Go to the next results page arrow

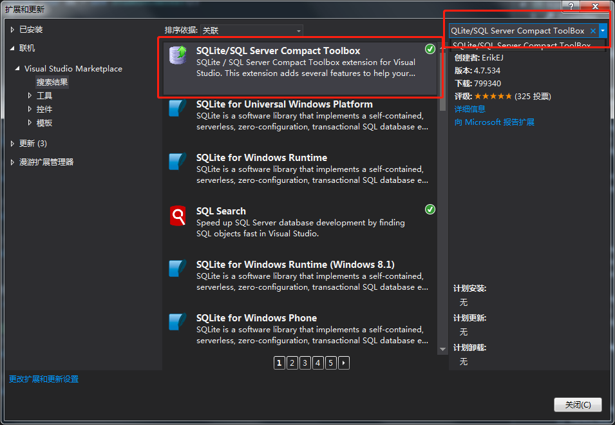tap(344, 363)
